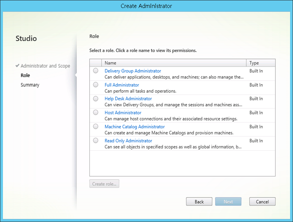The height and width of the screenshot is (222, 293).
Task: Click Built In type for Full Administrator
Action: [256, 85]
